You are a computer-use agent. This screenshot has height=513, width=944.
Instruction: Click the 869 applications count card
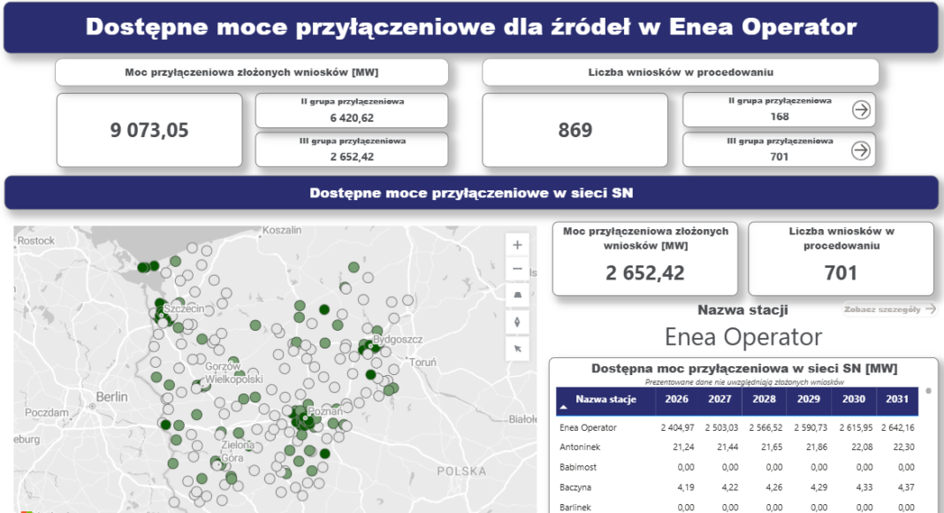click(575, 130)
